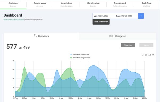The height and width of the screenshot is (102, 160).
Task: Open the demo-kdvonline.nl link
Action: pos(14,19)
